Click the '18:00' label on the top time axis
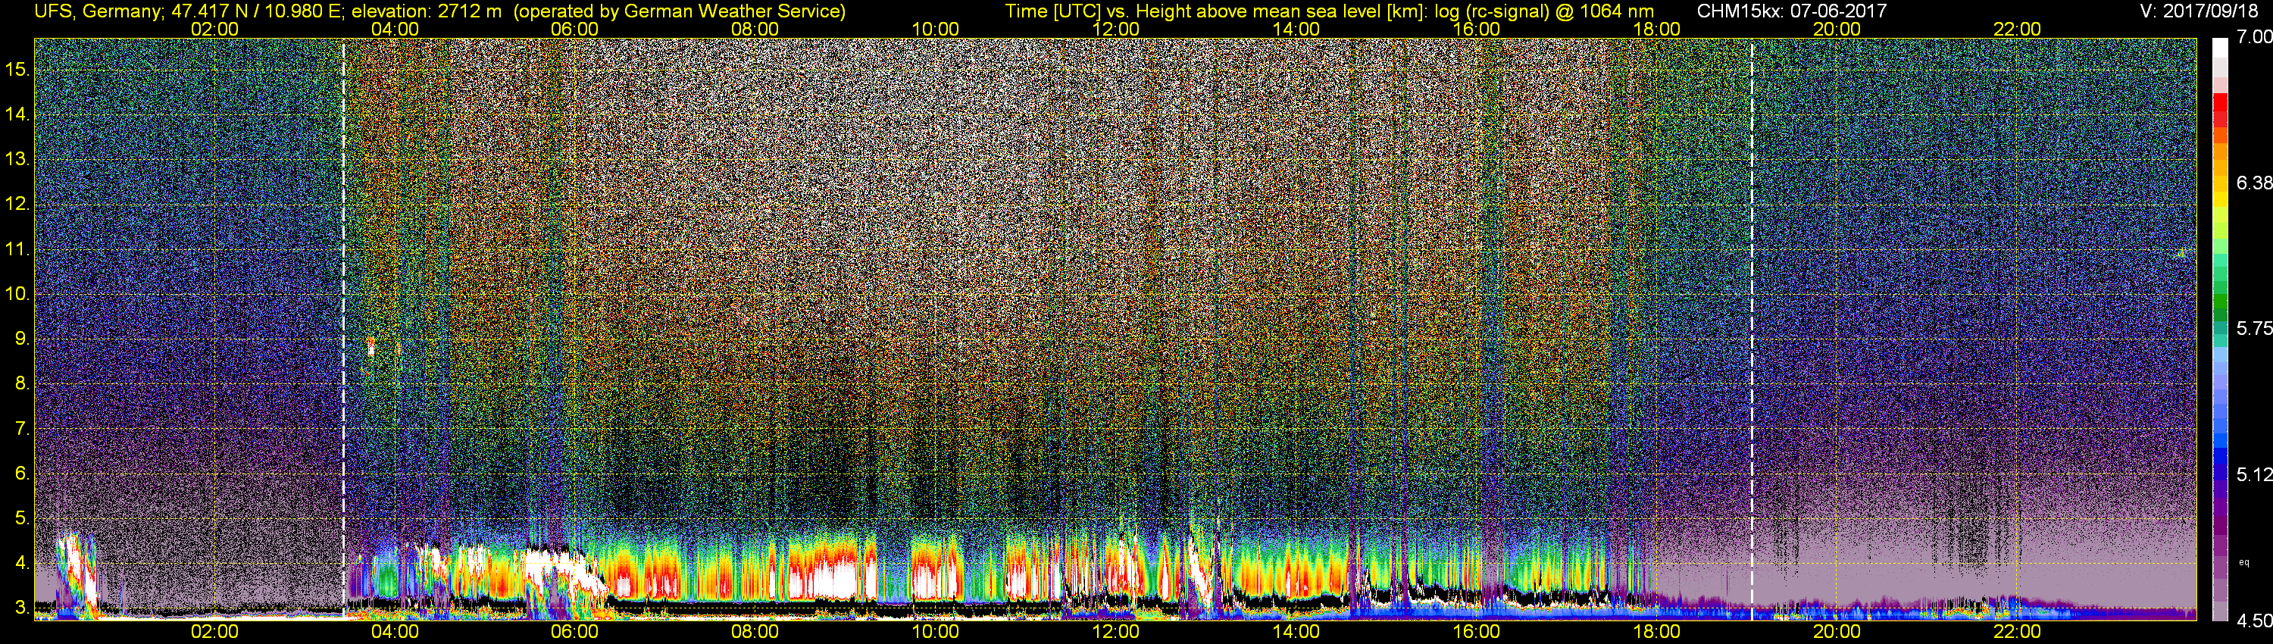The height and width of the screenshot is (644, 2273). tap(1656, 29)
